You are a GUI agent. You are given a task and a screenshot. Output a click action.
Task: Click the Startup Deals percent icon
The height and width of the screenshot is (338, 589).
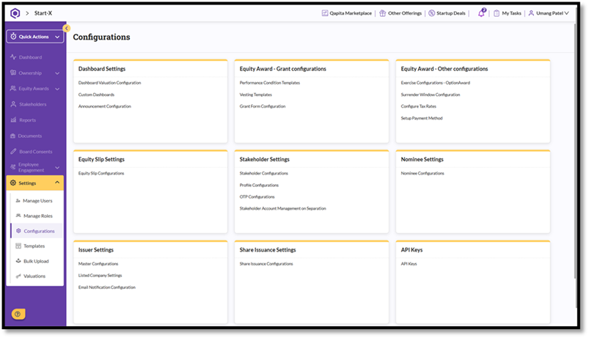tap(431, 13)
